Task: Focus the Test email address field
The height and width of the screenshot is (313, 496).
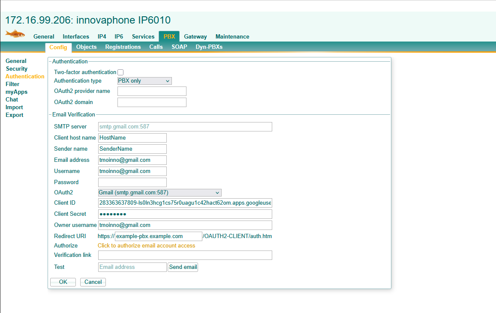Action: click(x=132, y=267)
